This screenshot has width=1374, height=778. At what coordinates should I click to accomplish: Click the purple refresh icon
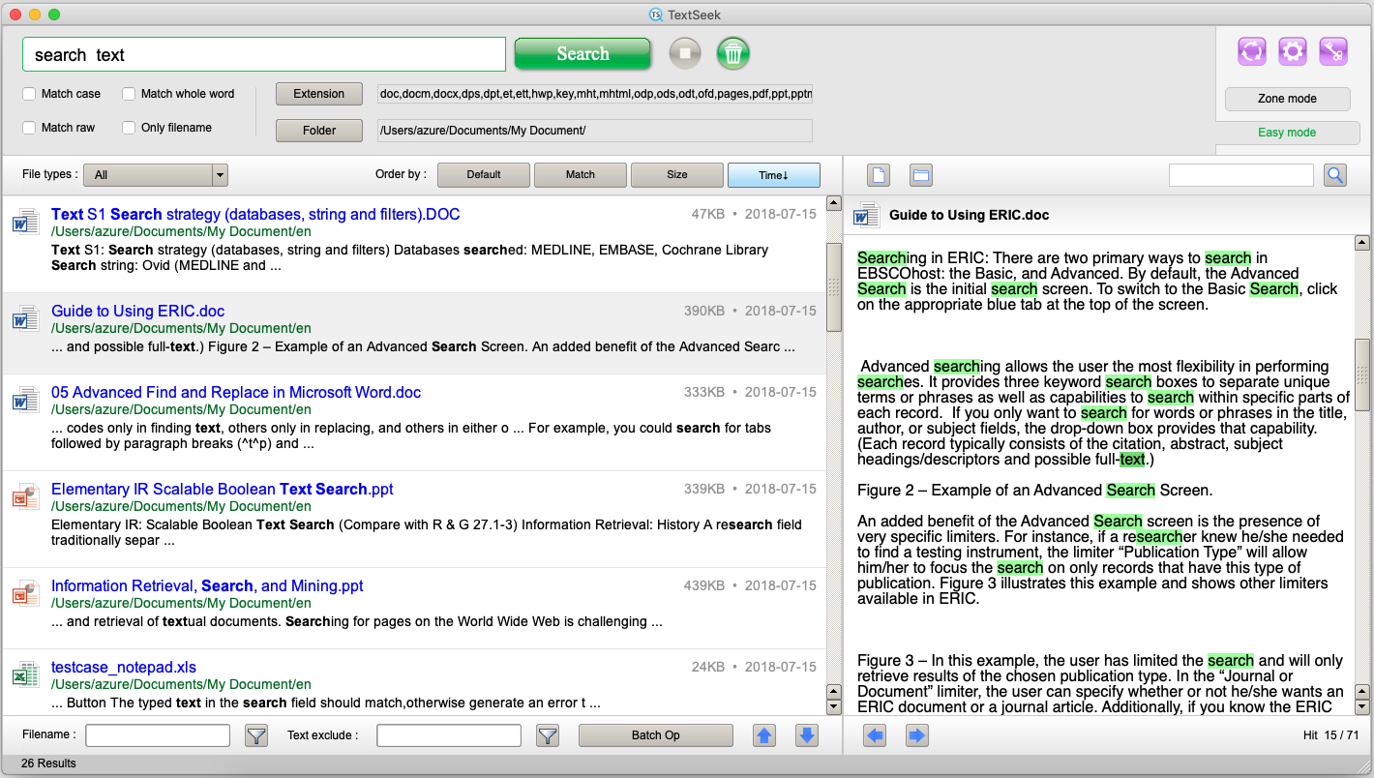[1251, 52]
